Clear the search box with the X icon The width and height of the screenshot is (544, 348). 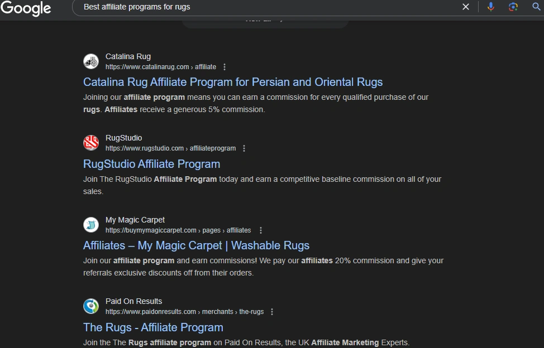(x=466, y=7)
